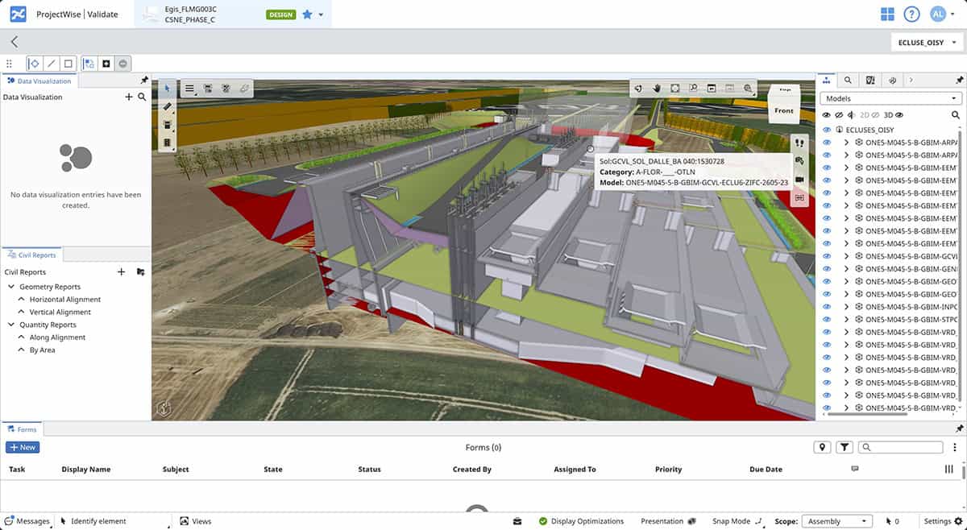
Task: Open the Scope Assembly dropdown
Action: point(837,521)
